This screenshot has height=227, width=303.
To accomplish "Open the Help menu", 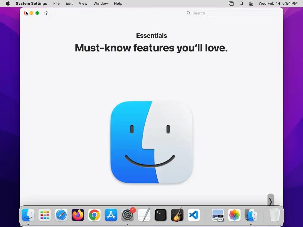I will [x=118, y=4].
